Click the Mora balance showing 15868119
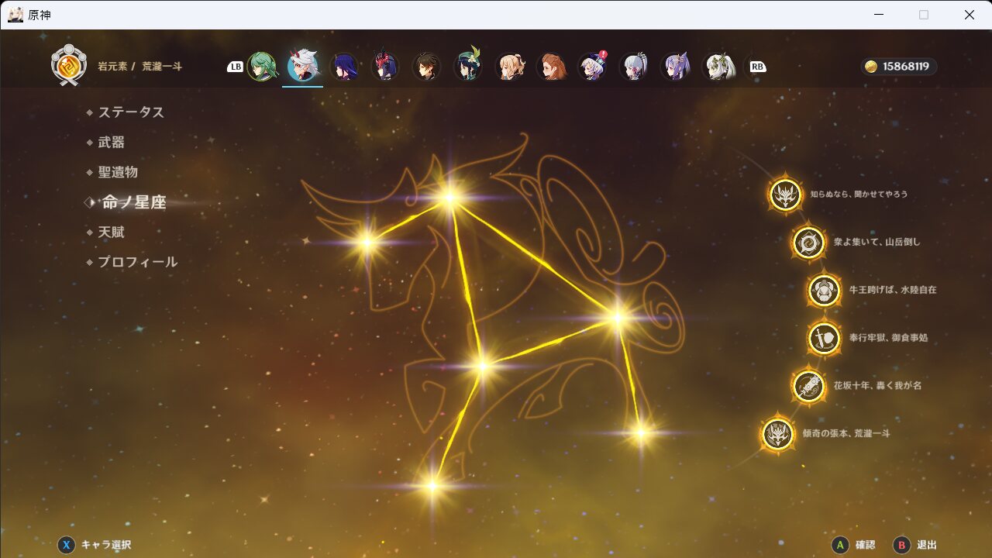 899,67
